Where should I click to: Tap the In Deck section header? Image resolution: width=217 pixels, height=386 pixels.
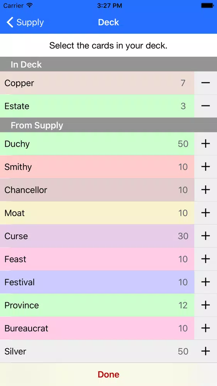click(108, 64)
